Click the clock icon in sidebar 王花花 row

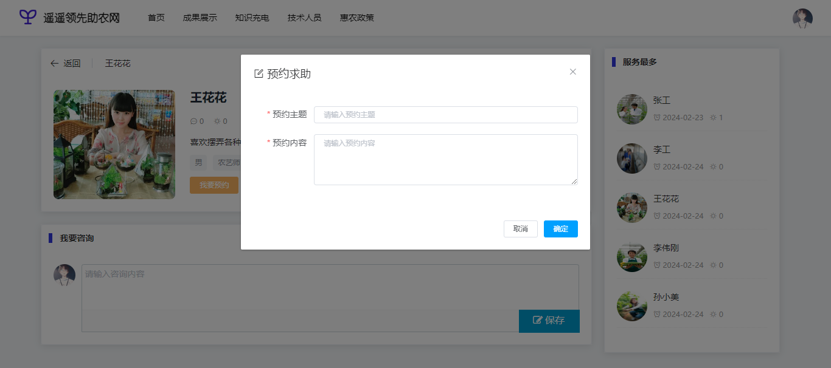[x=657, y=216]
